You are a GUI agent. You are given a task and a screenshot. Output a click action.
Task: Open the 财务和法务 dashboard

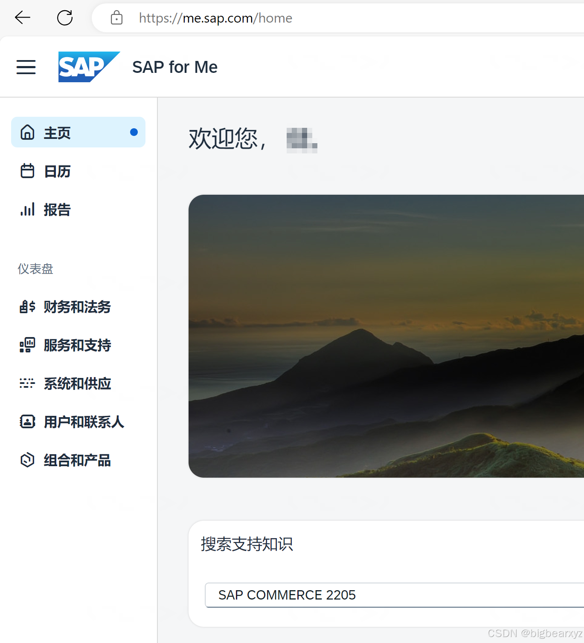(x=78, y=307)
